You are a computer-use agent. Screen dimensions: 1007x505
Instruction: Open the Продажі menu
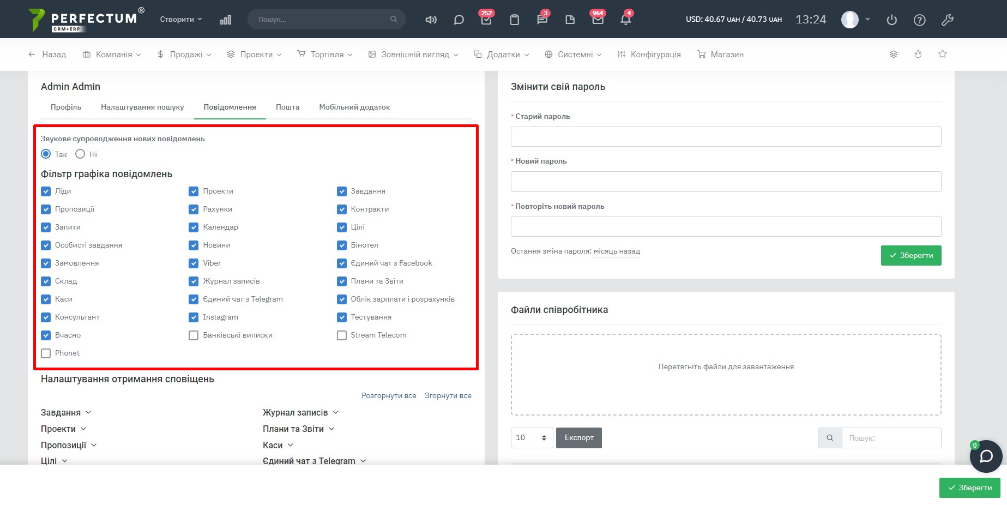click(x=184, y=55)
